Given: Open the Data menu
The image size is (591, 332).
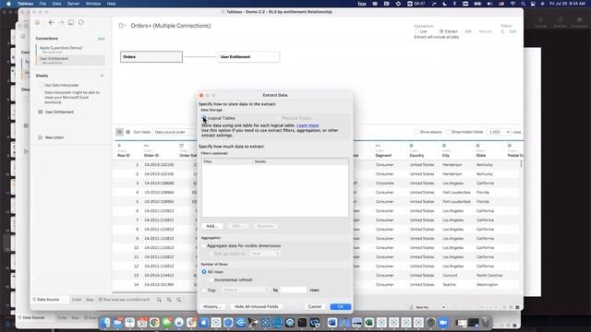Looking at the screenshot, I should pos(56,4).
